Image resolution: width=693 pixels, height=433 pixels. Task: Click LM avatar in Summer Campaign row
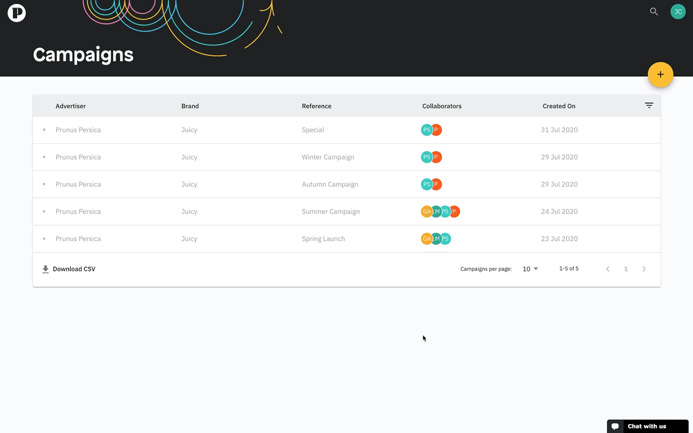tap(435, 211)
